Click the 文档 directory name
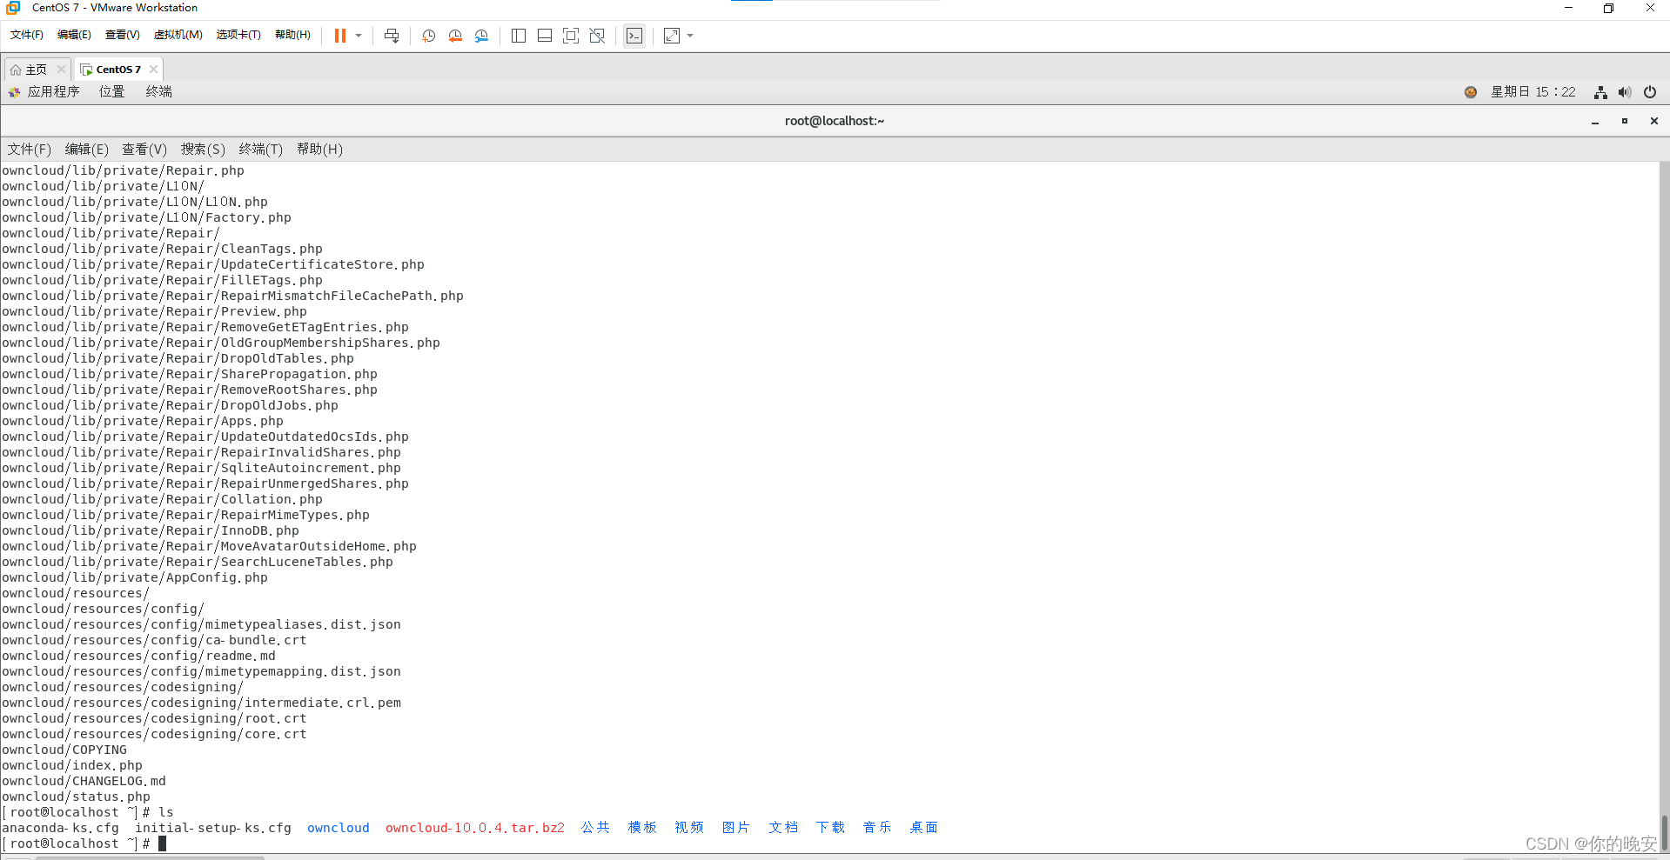 tap(783, 828)
